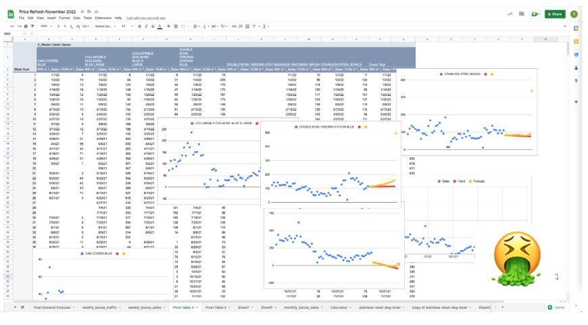Open the Format menu
The image size is (588, 325).
pos(64,18)
